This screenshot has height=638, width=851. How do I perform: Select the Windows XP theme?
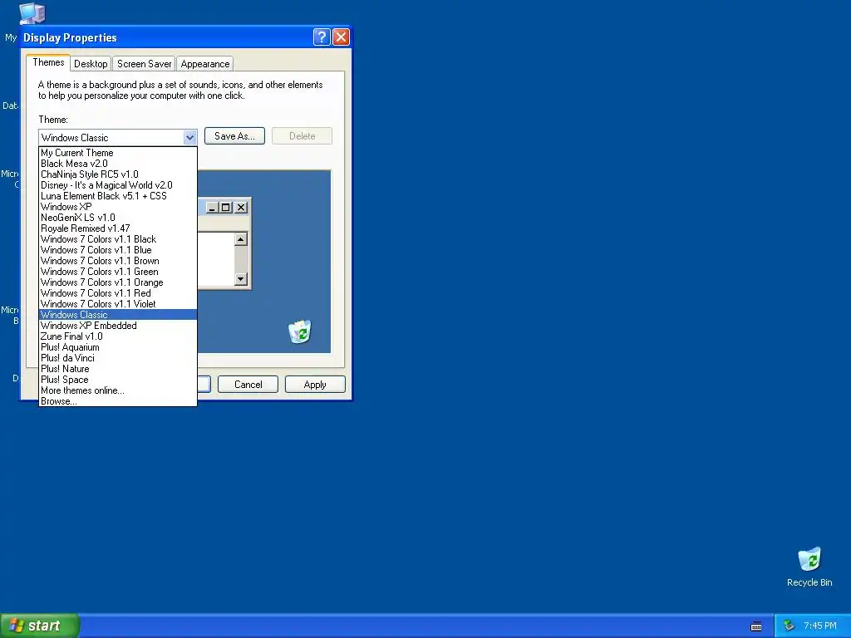pyautogui.click(x=118, y=207)
